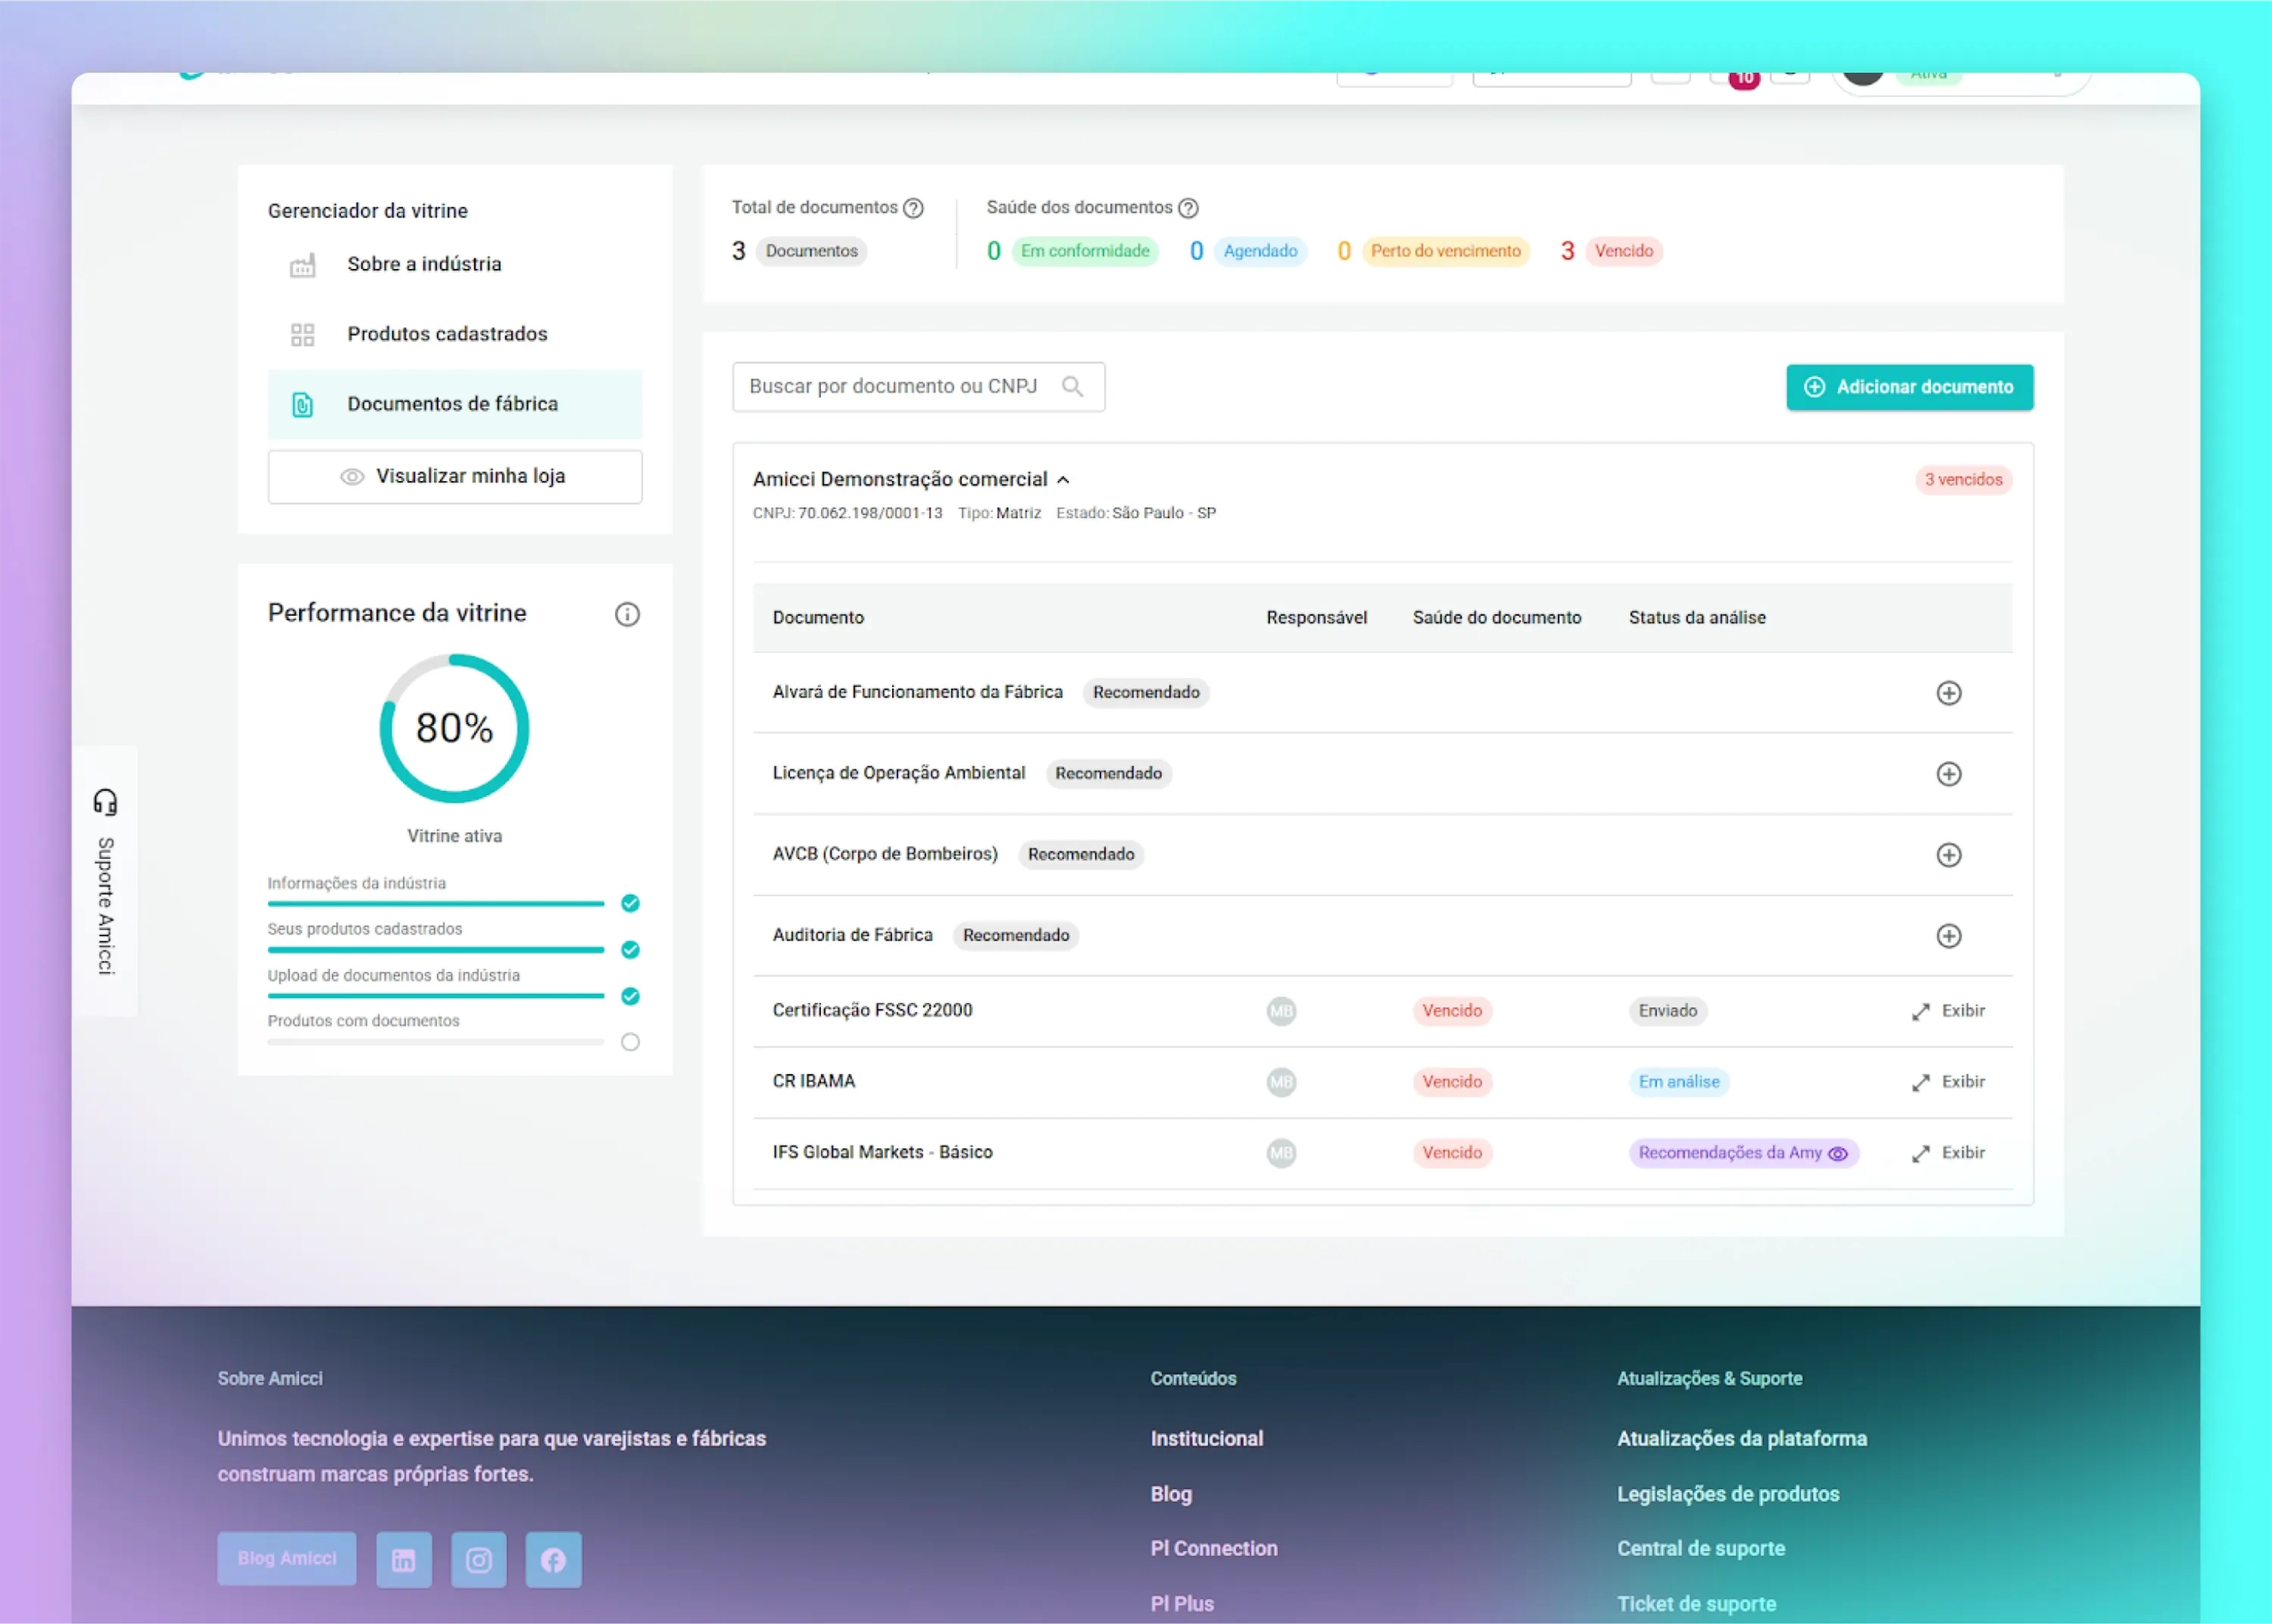Click the add icon in Auditoria de Fábrica row
This screenshot has width=2272, height=1624.
pos(1948,936)
